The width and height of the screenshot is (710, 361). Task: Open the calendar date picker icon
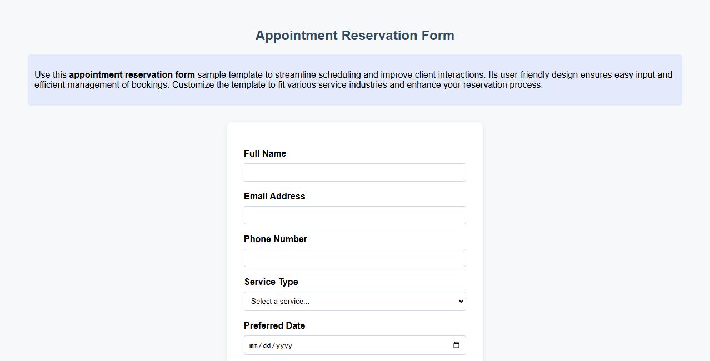click(456, 345)
